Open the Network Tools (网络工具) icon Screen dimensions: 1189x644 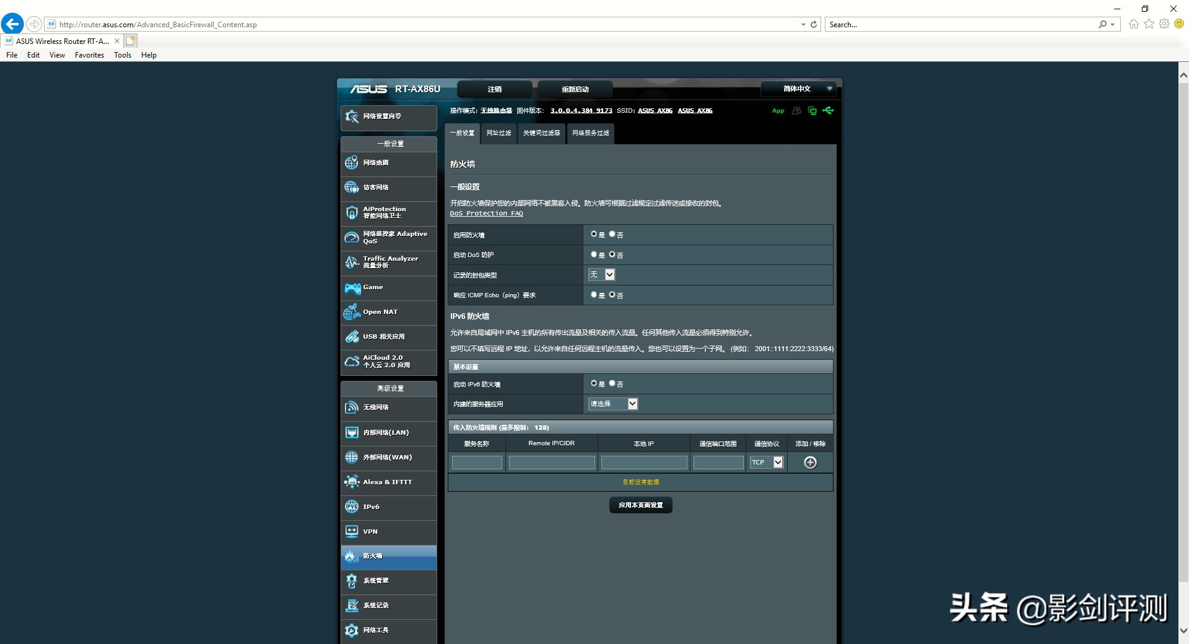coord(352,630)
